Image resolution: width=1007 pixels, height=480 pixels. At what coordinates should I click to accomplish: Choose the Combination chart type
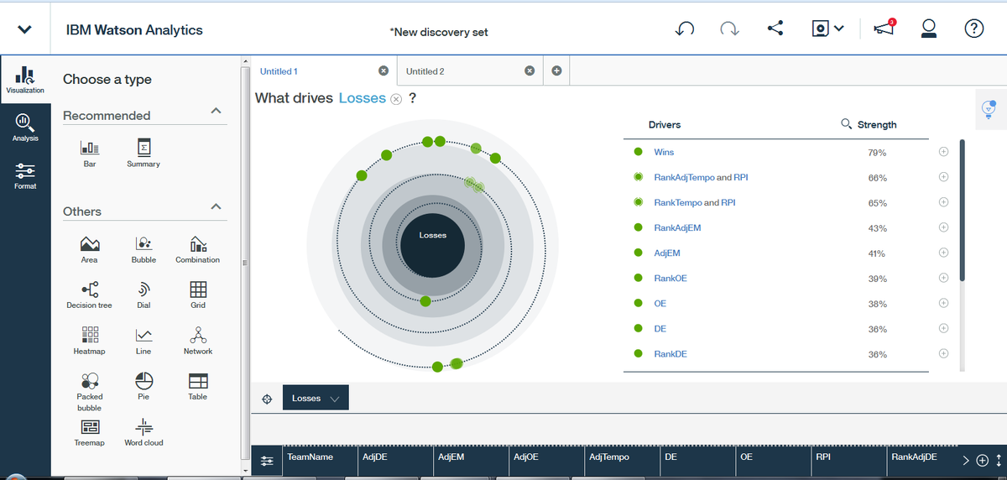198,249
